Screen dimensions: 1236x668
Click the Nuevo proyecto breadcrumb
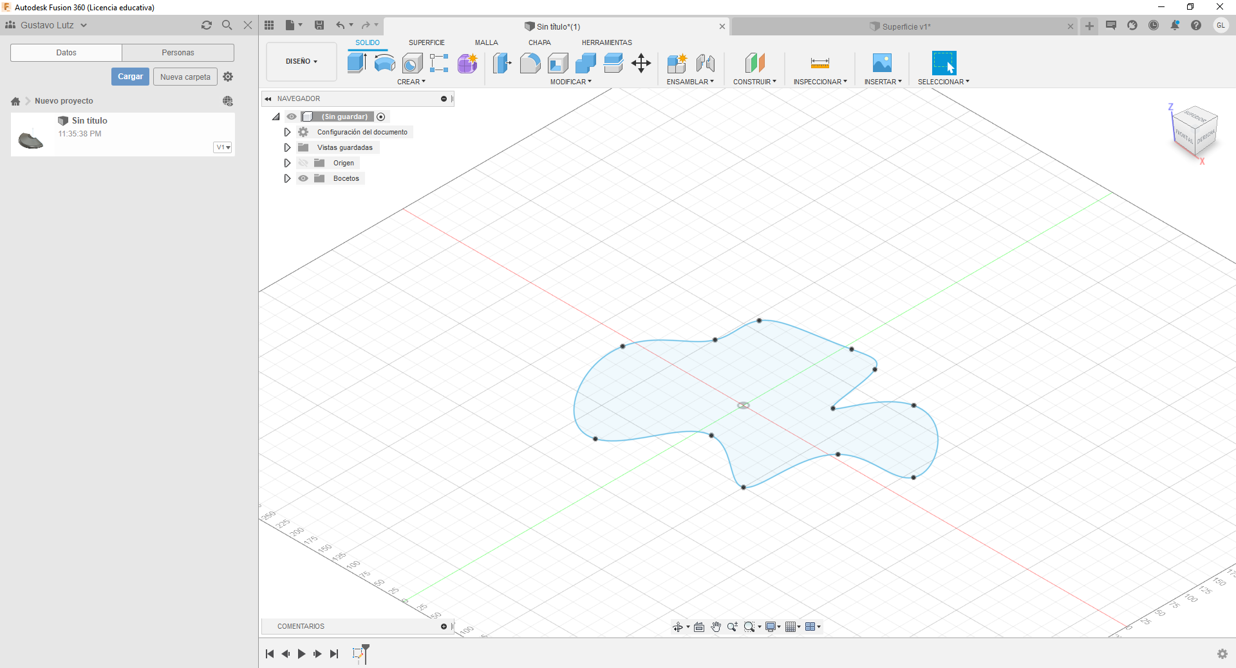tap(64, 101)
